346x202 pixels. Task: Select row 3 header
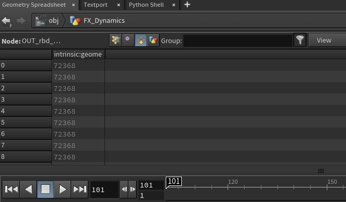tap(26, 100)
